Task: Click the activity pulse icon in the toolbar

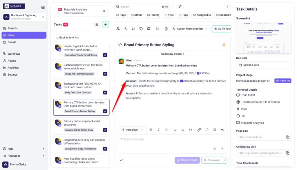Action: click(x=126, y=29)
